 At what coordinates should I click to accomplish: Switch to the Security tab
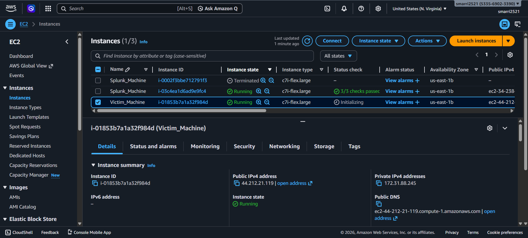244,146
